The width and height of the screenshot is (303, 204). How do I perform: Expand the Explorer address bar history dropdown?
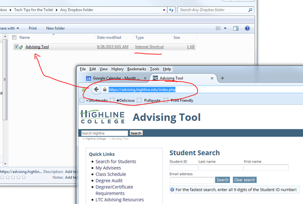164,10
